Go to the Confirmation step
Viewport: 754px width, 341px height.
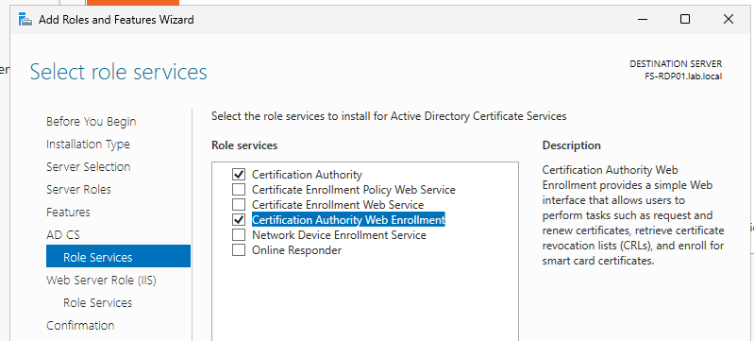[80, 326]
